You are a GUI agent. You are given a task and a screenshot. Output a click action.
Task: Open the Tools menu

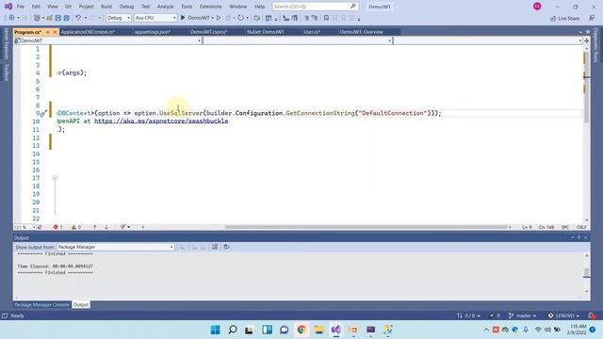187,7
